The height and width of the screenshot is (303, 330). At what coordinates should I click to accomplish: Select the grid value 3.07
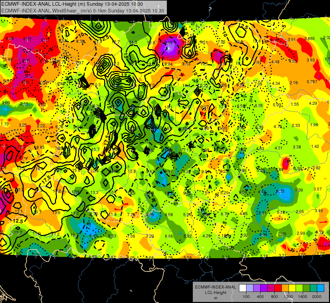(x=318, y=189)
